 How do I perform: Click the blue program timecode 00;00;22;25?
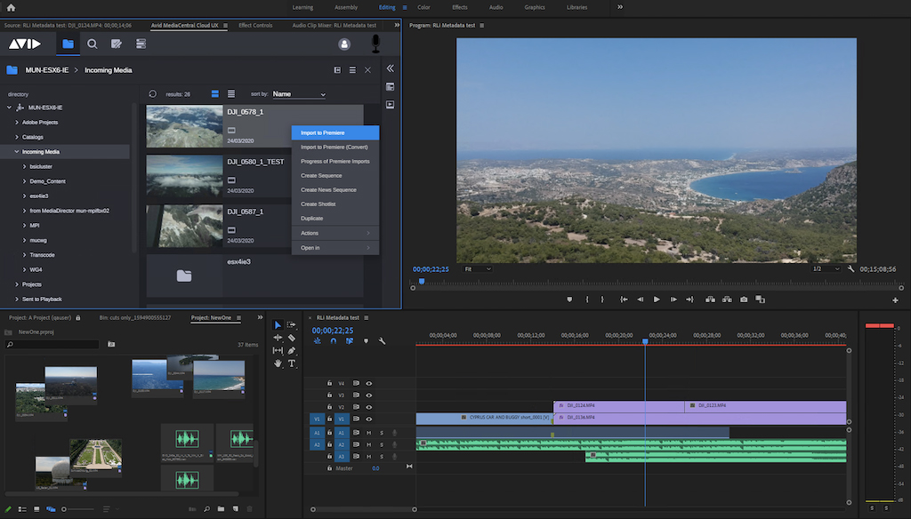(x=431, y=269)
